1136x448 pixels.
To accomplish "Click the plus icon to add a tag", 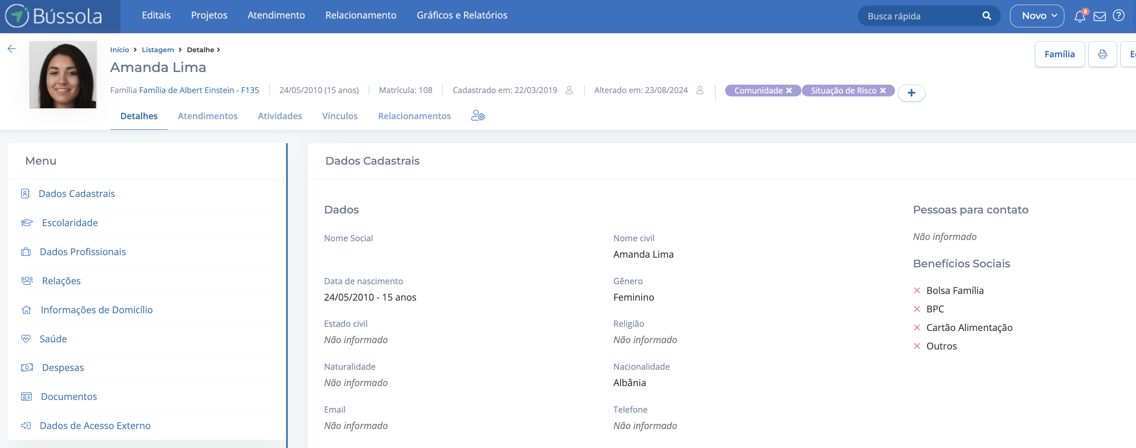I will (911, 93).
